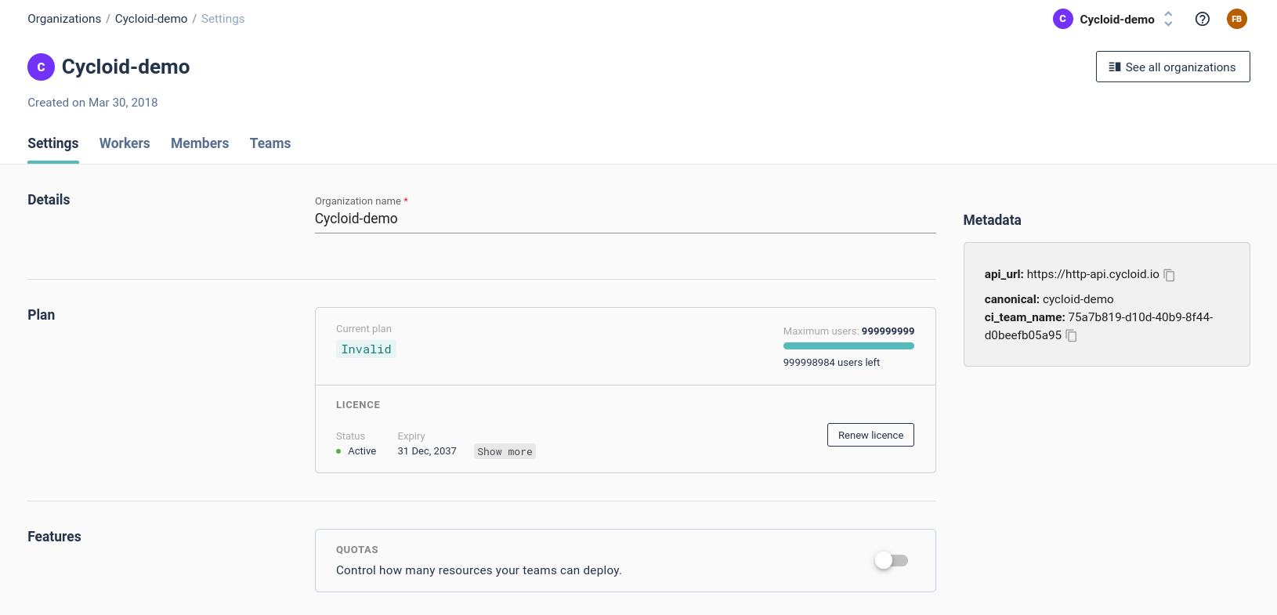Click the FB user avatar
Image resolution: width=1277 pixels, height=615 pixels.
1236,20
